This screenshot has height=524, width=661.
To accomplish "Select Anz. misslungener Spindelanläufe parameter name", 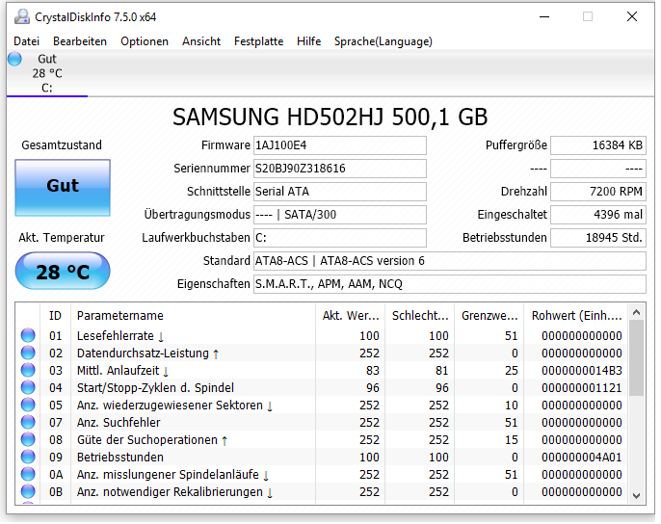I will (x=172, y=475).
